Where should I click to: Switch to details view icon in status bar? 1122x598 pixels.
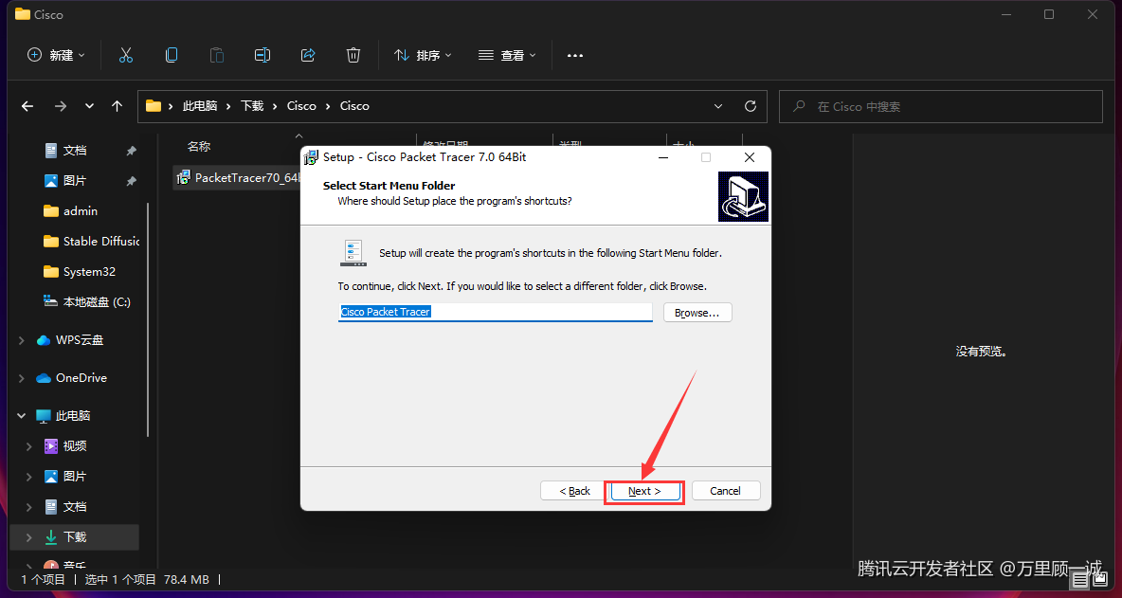pos(1079,581)
